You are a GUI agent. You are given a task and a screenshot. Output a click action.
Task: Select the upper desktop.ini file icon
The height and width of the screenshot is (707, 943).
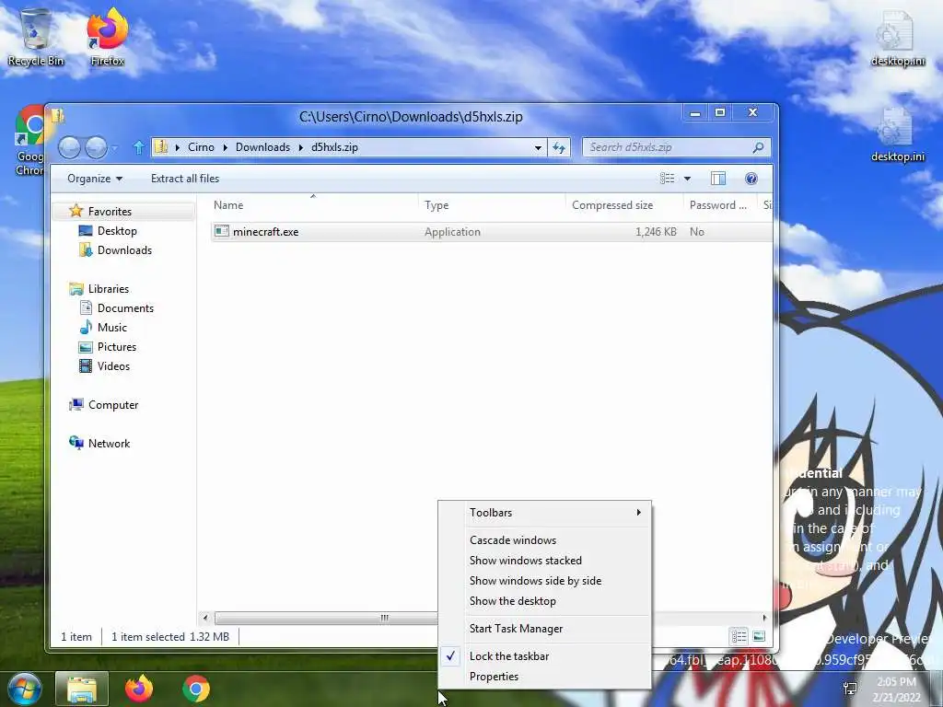(897, 38)
